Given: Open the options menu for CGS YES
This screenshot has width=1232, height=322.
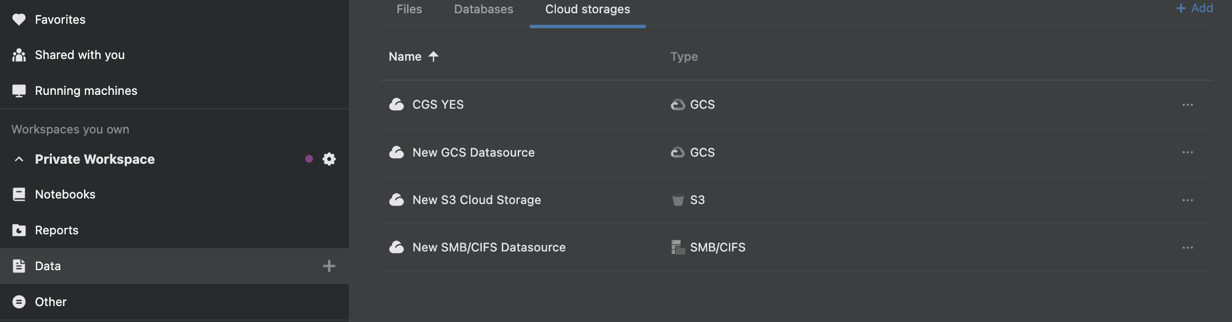Looking at the screenshot, I should tap(1188, 104).
